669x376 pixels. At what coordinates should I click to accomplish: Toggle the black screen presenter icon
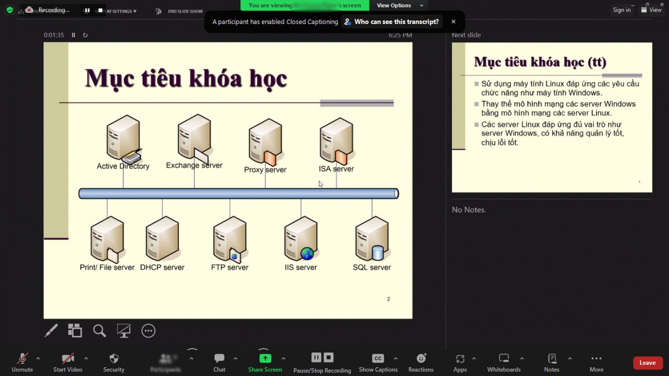[124, 330]
